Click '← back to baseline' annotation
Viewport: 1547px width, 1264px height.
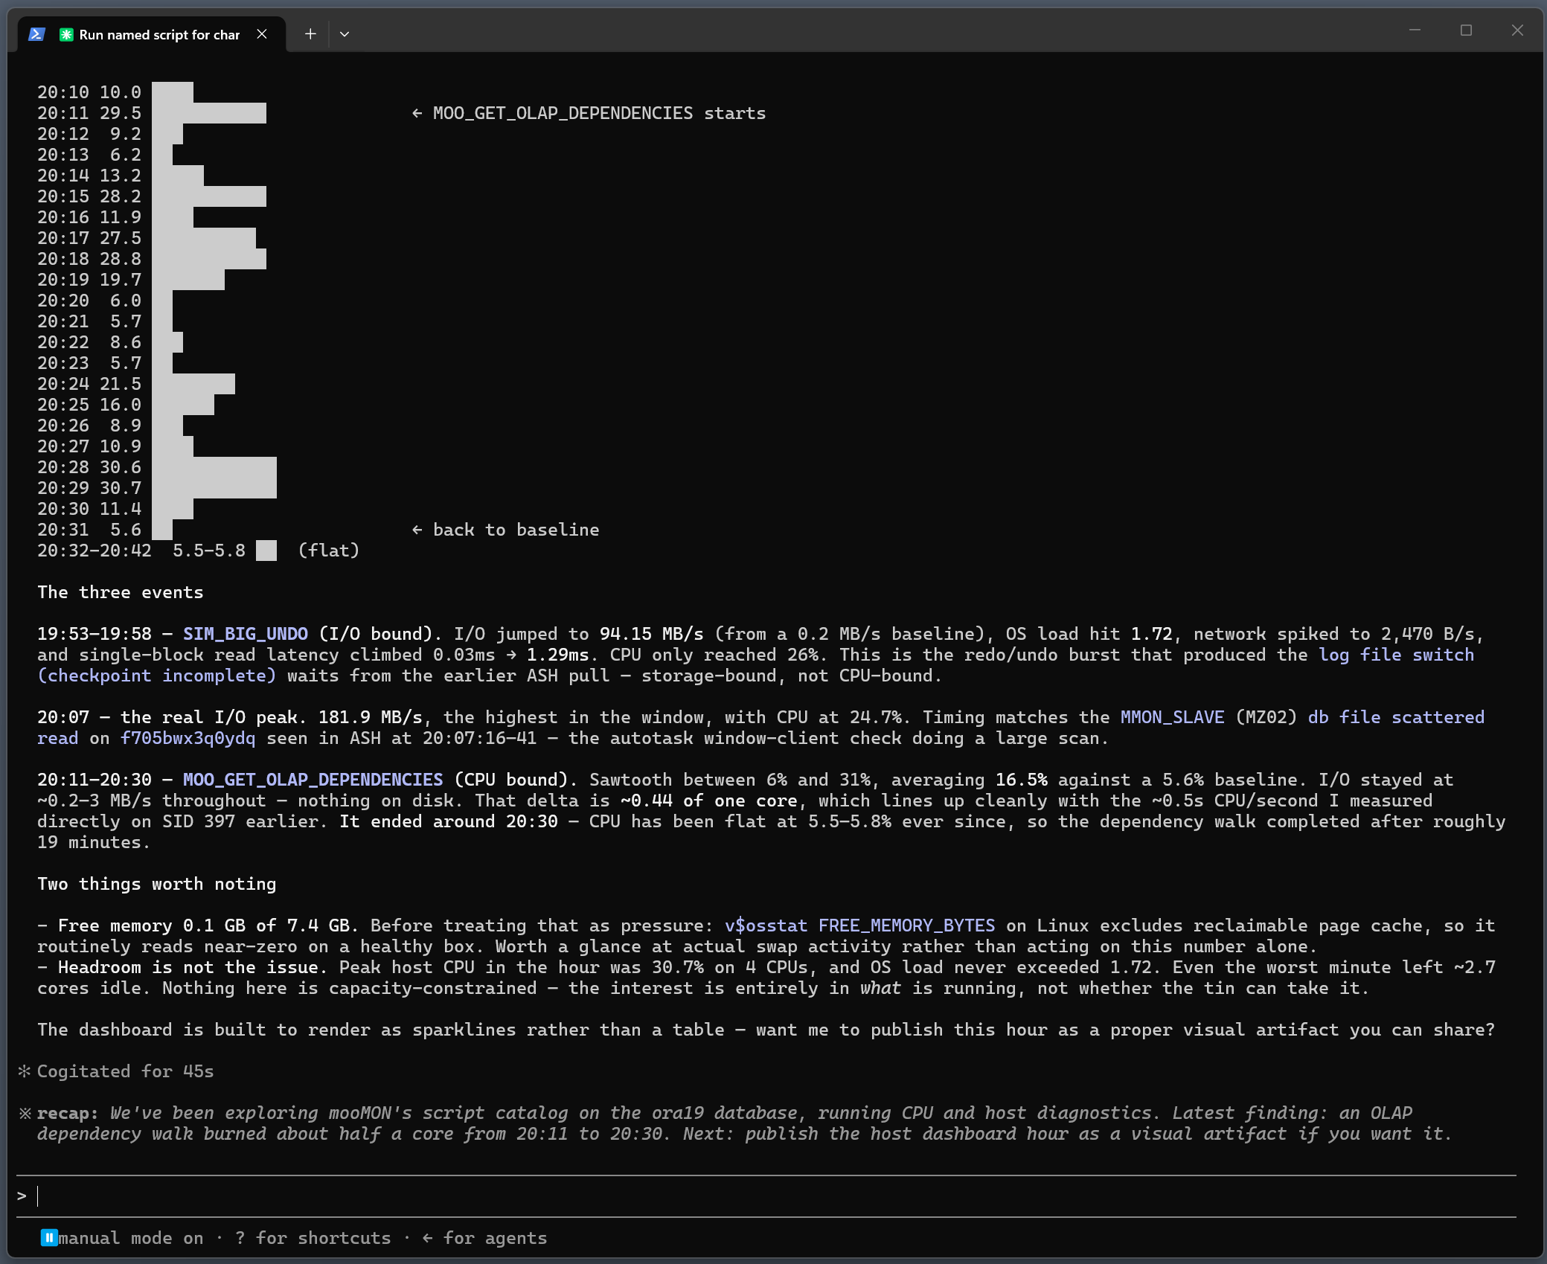tap(505, 530)
